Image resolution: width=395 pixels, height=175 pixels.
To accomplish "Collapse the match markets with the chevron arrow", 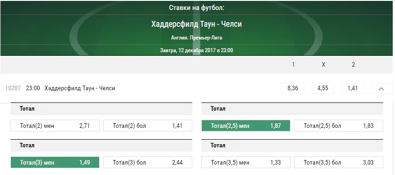I will click(381, 88).
